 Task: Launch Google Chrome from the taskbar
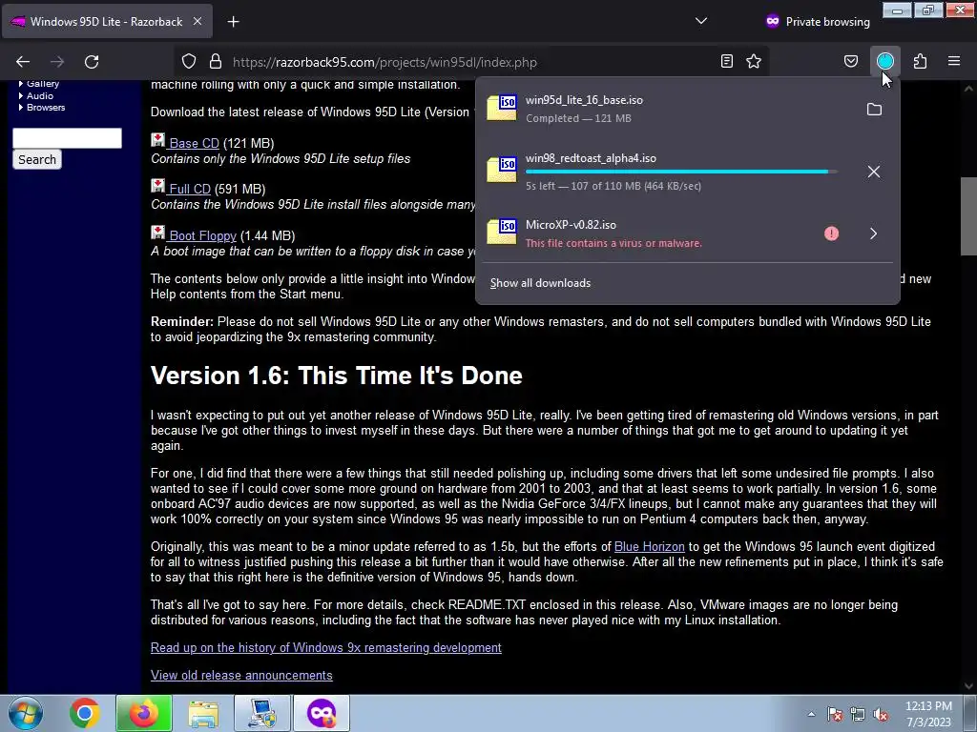click(x=85, y=713)
